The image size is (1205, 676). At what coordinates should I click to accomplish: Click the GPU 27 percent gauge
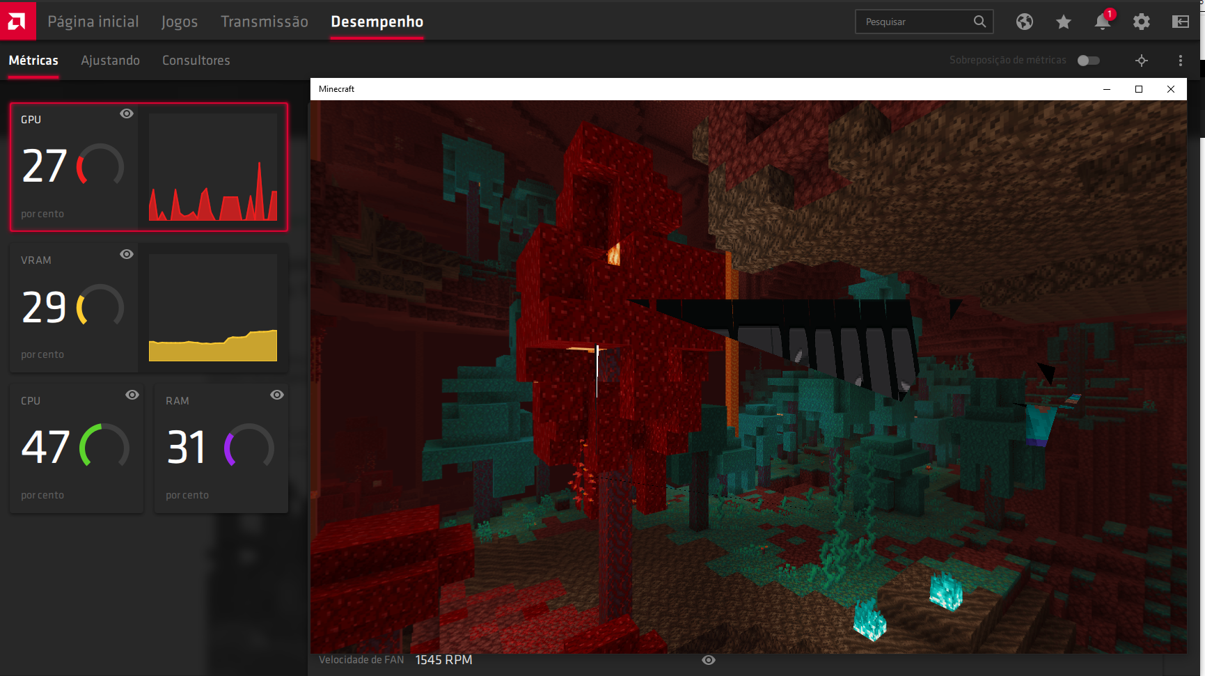coord(100,166)
